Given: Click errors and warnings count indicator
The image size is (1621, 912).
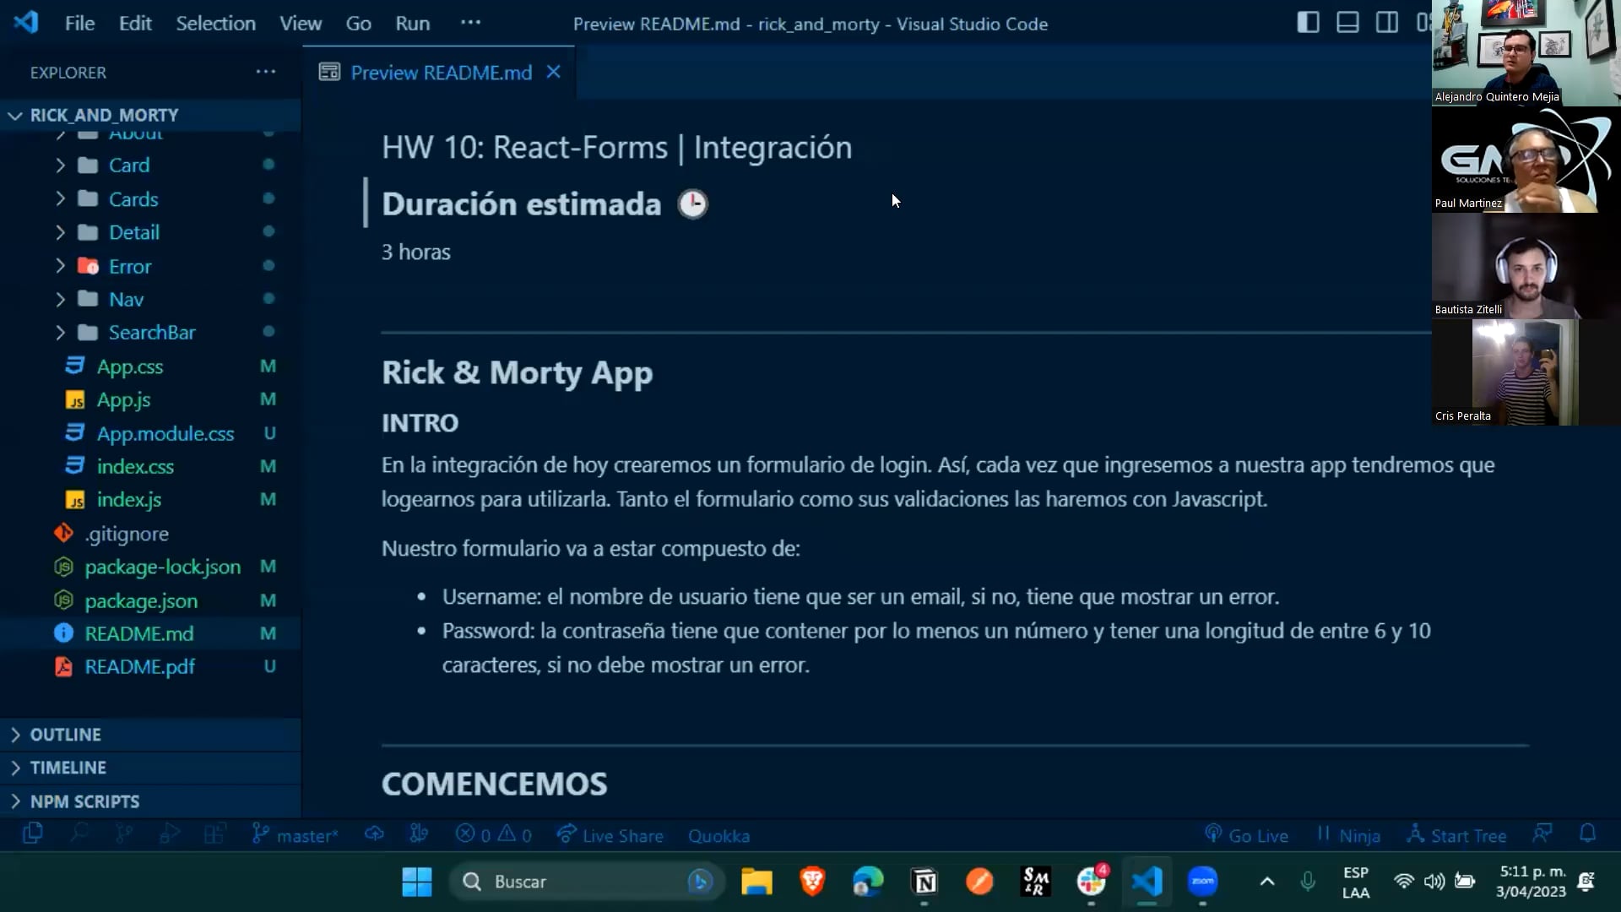Looking at the screenshot, I should click(x=494, y=835).
